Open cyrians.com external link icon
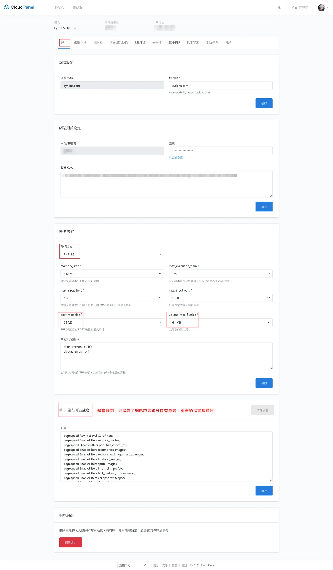333x570 pixels. [x=75, y=28]
